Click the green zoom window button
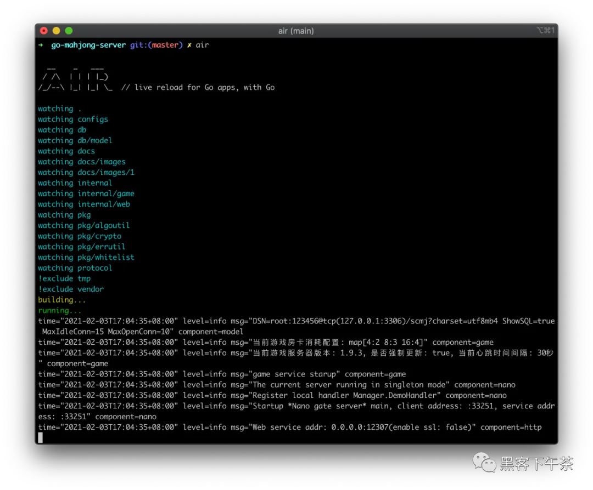593x490 pixels. 69,31
